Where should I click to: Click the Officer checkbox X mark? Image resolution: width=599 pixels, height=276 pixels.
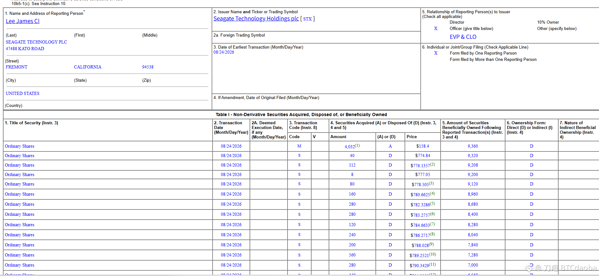pyautogui.click(x=436, y=28)
